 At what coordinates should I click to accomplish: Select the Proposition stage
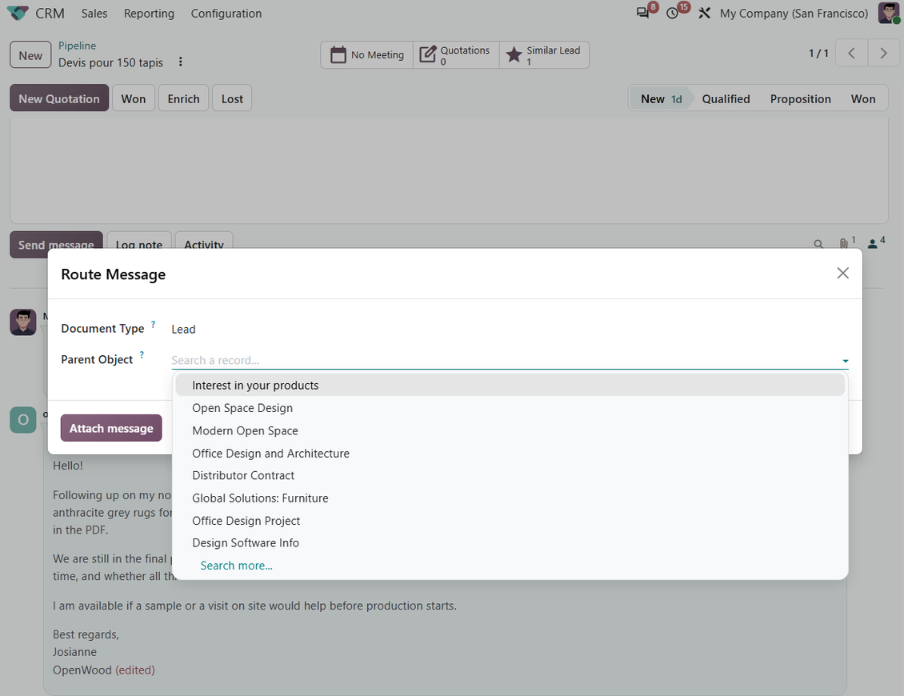pyautogui.click(x=800, y=98)
